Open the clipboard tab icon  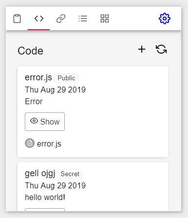point(17,18)
